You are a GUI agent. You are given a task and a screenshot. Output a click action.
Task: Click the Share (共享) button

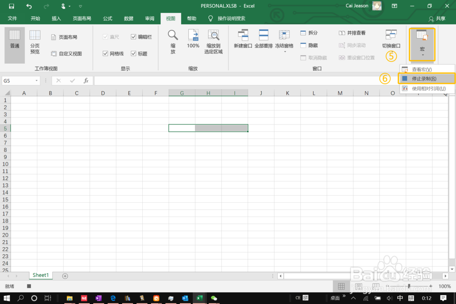tap(437, 19)
